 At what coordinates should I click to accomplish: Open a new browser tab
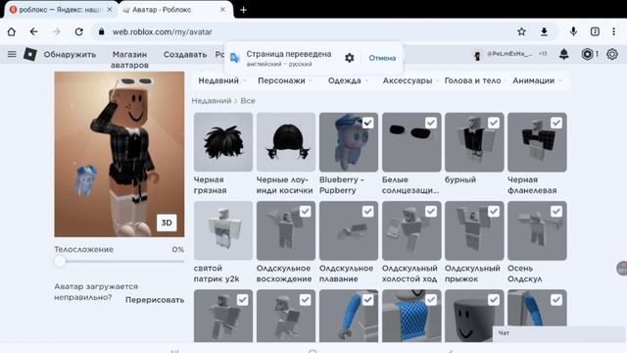[243, 10]
